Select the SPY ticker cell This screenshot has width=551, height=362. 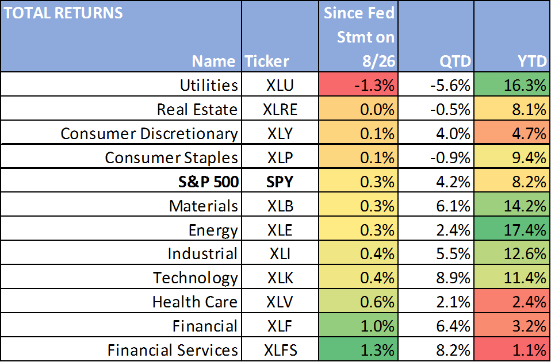click(x=280, y=181)
